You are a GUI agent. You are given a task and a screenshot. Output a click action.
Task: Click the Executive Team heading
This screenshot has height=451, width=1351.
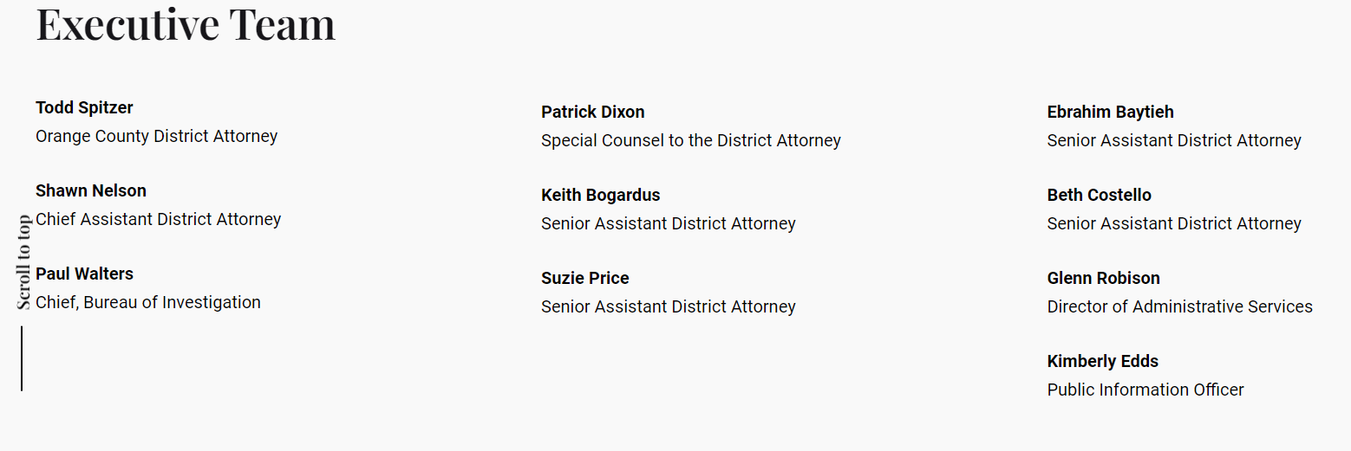point(186,24)
